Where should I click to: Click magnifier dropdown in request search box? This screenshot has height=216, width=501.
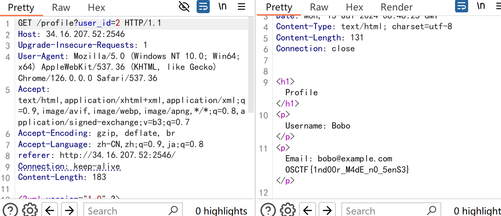coord(173,211)
